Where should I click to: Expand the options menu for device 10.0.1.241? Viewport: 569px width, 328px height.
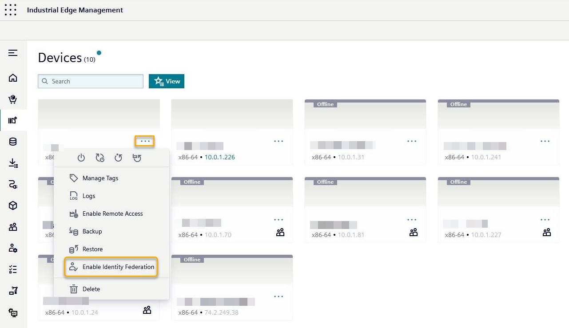pos(545,141)
